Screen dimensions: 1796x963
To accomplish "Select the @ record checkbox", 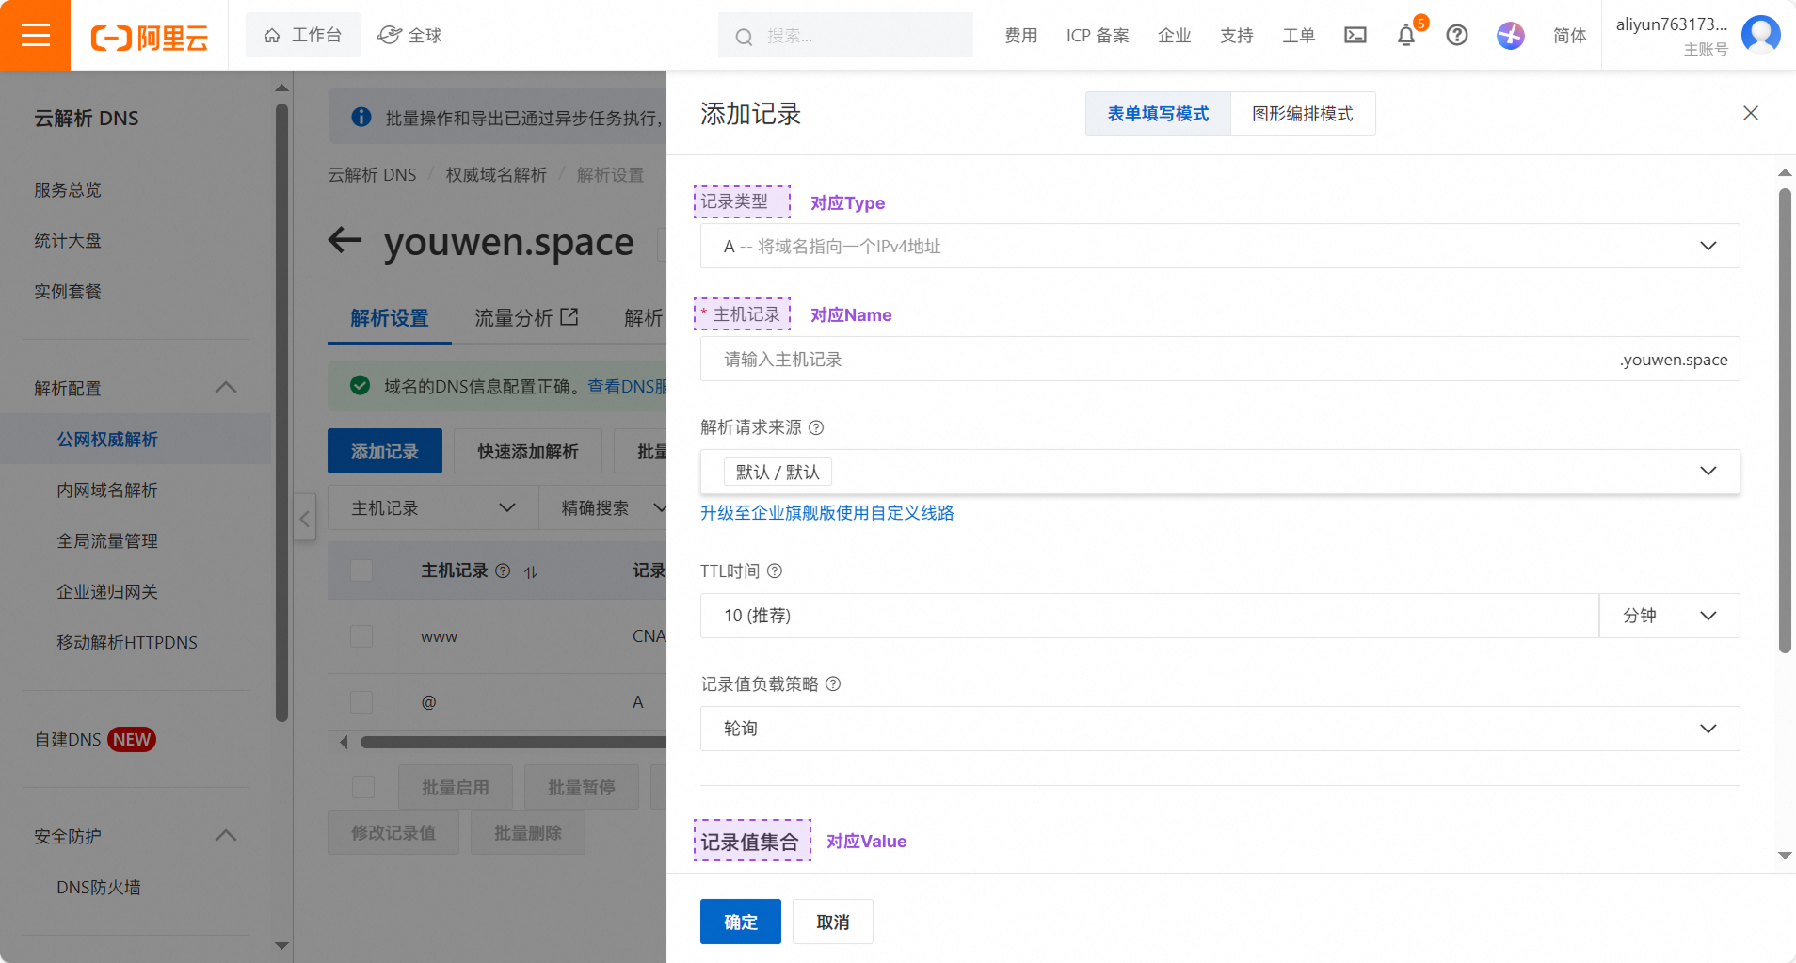I will tap(361, 702).
